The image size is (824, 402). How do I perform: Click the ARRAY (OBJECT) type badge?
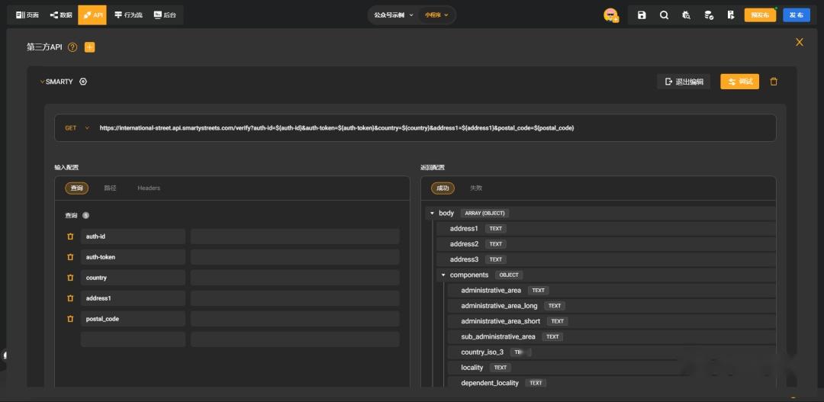484,214
